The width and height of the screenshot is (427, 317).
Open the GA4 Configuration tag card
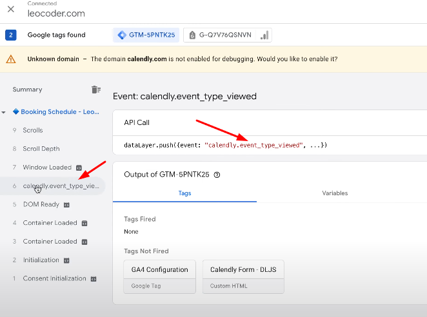pyautogui.click(x=159, y=276)
